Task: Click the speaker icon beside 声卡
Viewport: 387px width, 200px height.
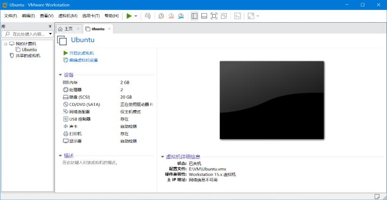Action: (66, 126)
